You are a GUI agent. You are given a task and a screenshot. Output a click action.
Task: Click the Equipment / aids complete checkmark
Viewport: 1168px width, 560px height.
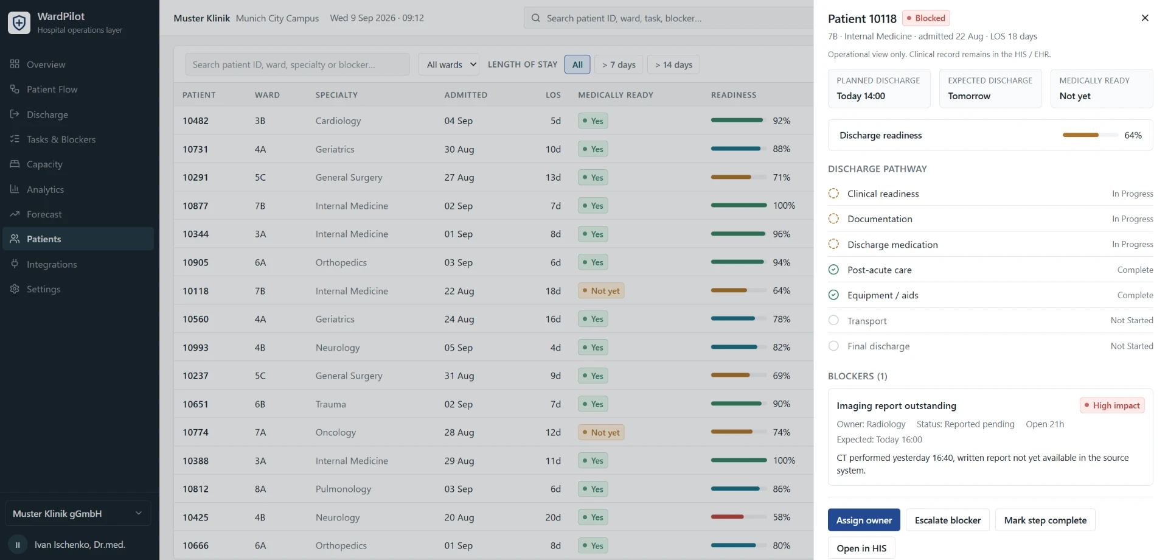click(x=833, y=295)
